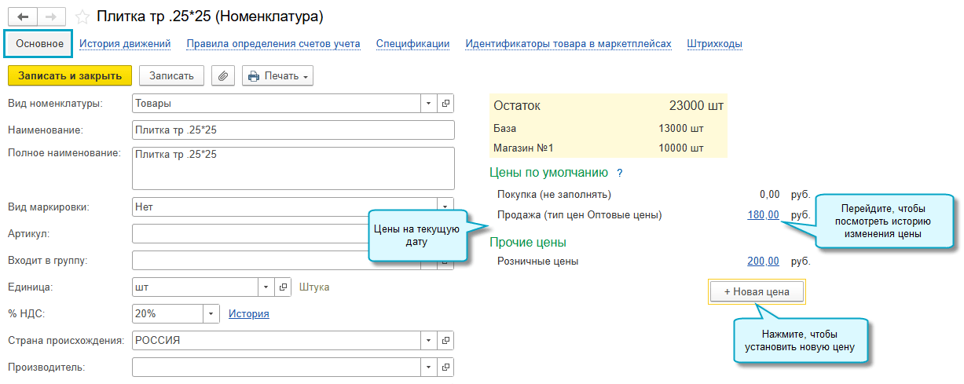Click the help question mark near Цены по умолчанию
Image resolution: width=964 pixels, height=384 pixels.
619,173
